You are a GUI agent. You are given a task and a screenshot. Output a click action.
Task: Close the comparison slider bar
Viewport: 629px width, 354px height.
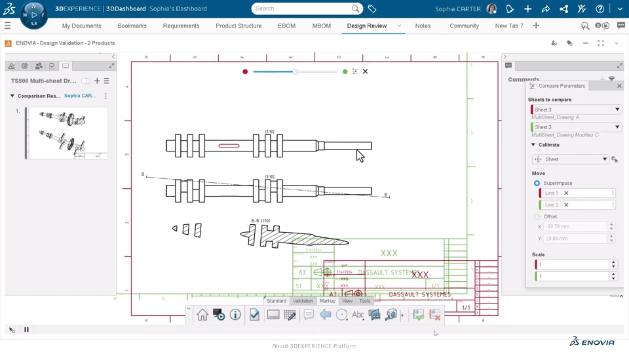click(365, 71)
